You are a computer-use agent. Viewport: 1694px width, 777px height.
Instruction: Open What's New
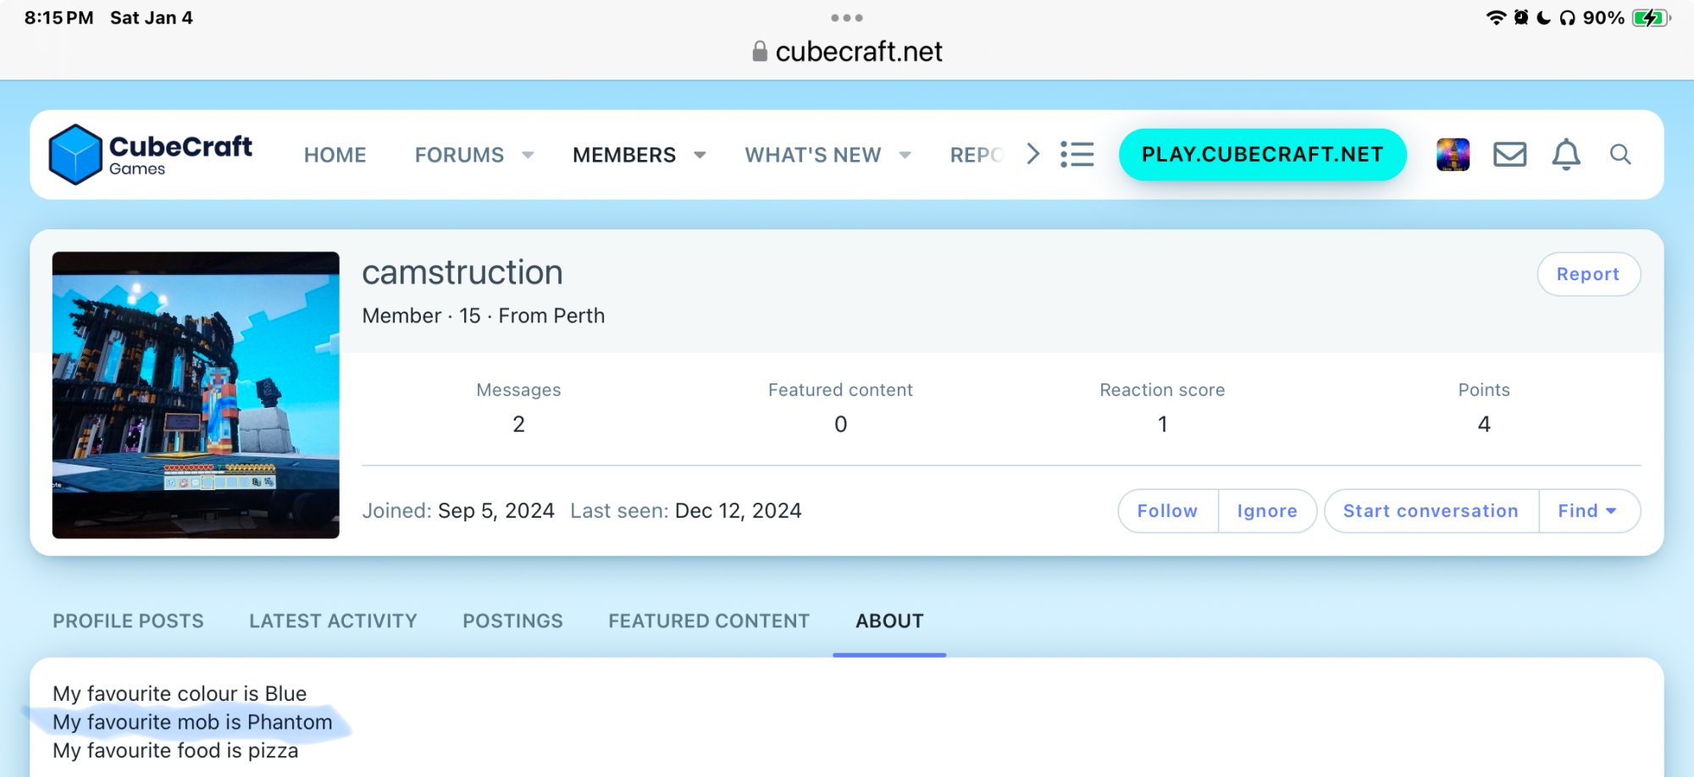[x=813, y=155]
